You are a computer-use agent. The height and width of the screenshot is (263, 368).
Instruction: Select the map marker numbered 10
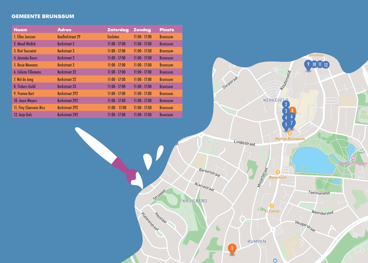pyautogui.click(x=314, y=64)
